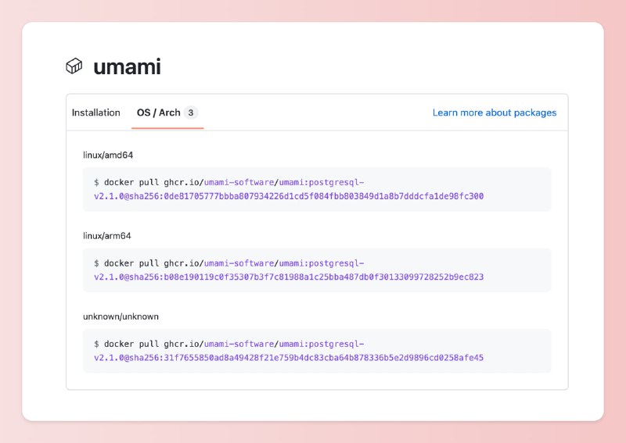Image resolution: width=626 pixels, height=443 pixels.
Task: Click the package icon beside umami
Action: tap(74, 66)
